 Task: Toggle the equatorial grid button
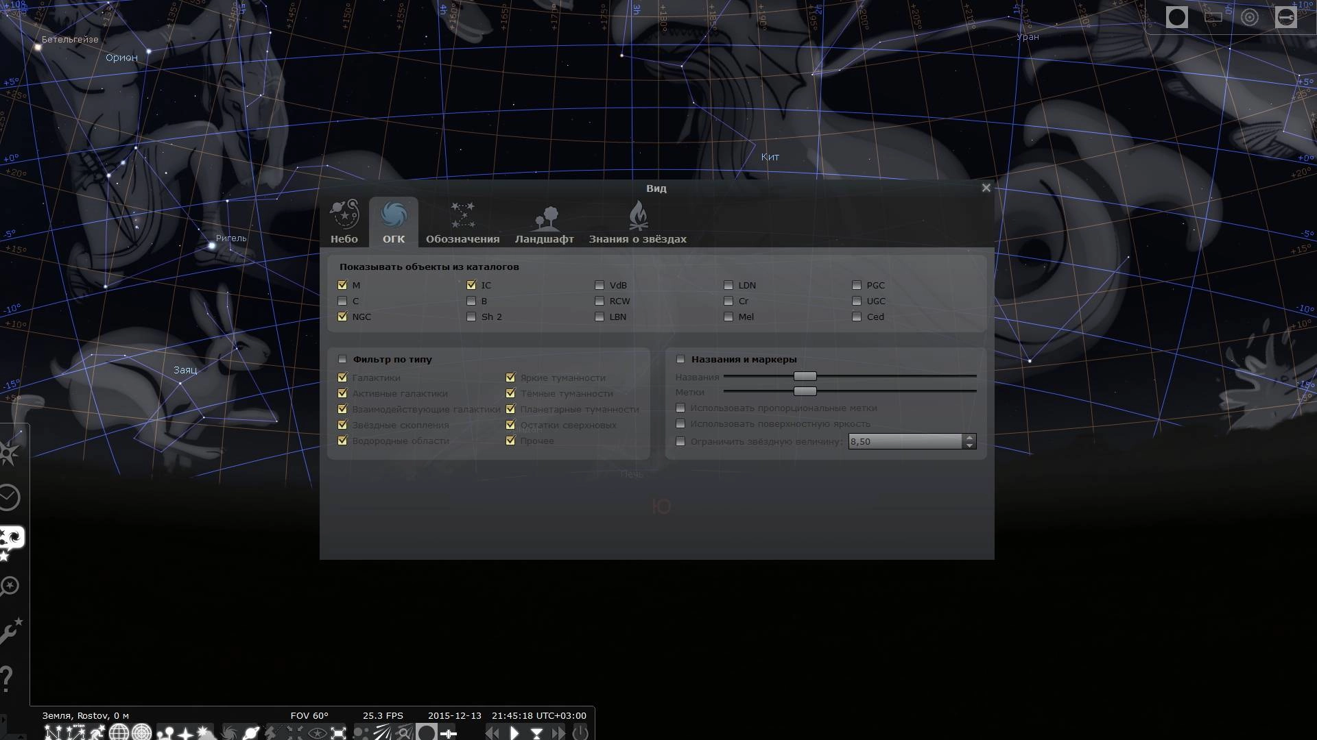119,732
